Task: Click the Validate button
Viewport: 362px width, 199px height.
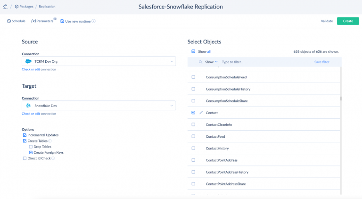Action: (327, 21)
